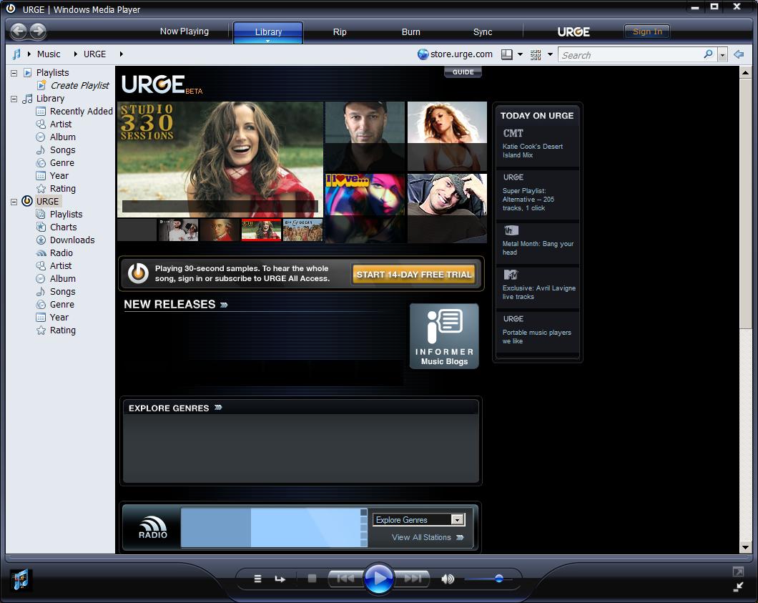Open Katie Cook's Desert Island Mix
Viewport: 758px width, 603px height.
point(532,150)
